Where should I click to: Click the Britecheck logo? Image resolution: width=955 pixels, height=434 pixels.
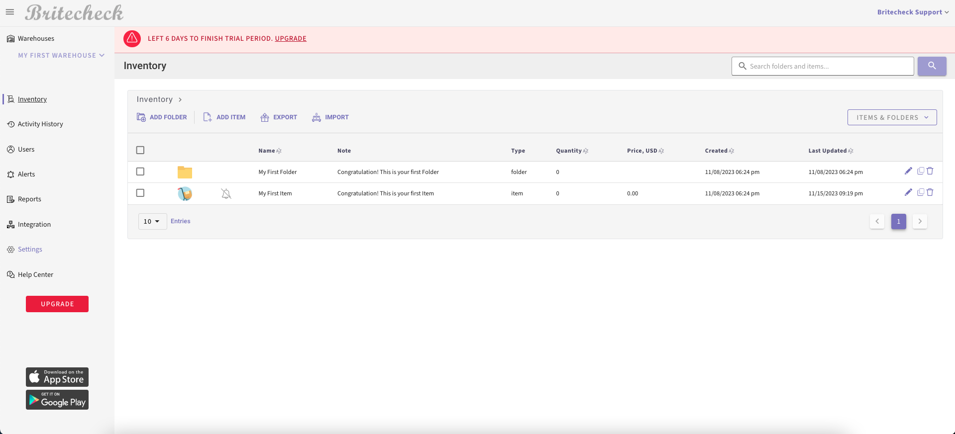pyautogui.click(x=74, y=12)
